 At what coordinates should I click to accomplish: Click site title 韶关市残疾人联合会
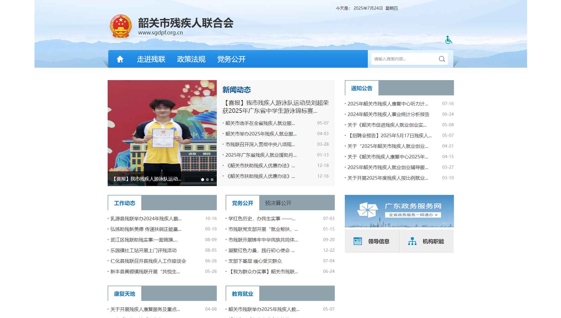click(x=186, y=23)
